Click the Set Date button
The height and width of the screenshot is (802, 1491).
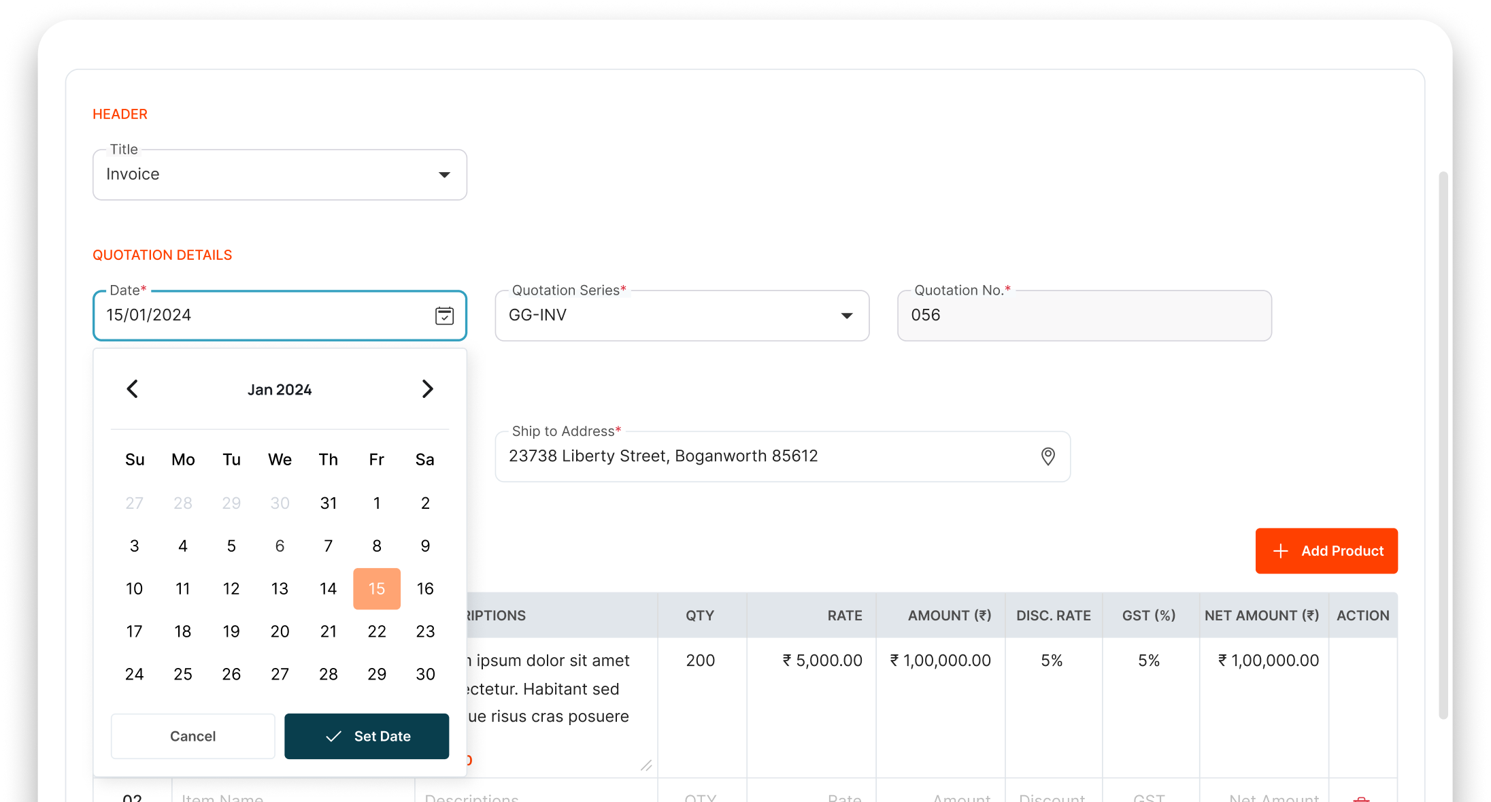tap(367, 736)
